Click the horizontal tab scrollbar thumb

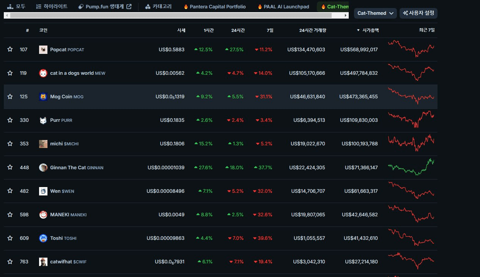(x=171, y=16)
